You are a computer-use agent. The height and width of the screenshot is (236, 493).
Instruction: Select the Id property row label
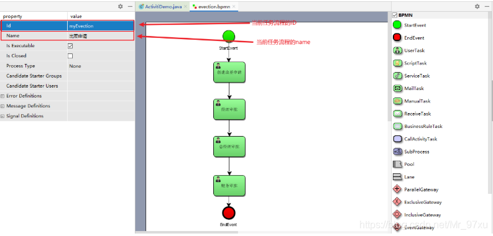(9, 25)
